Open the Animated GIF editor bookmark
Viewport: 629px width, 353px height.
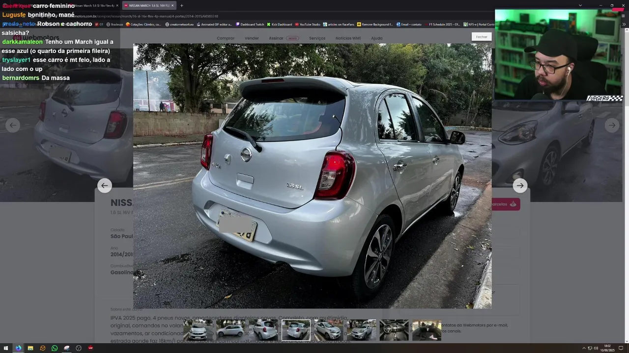(x=214, y=24)
